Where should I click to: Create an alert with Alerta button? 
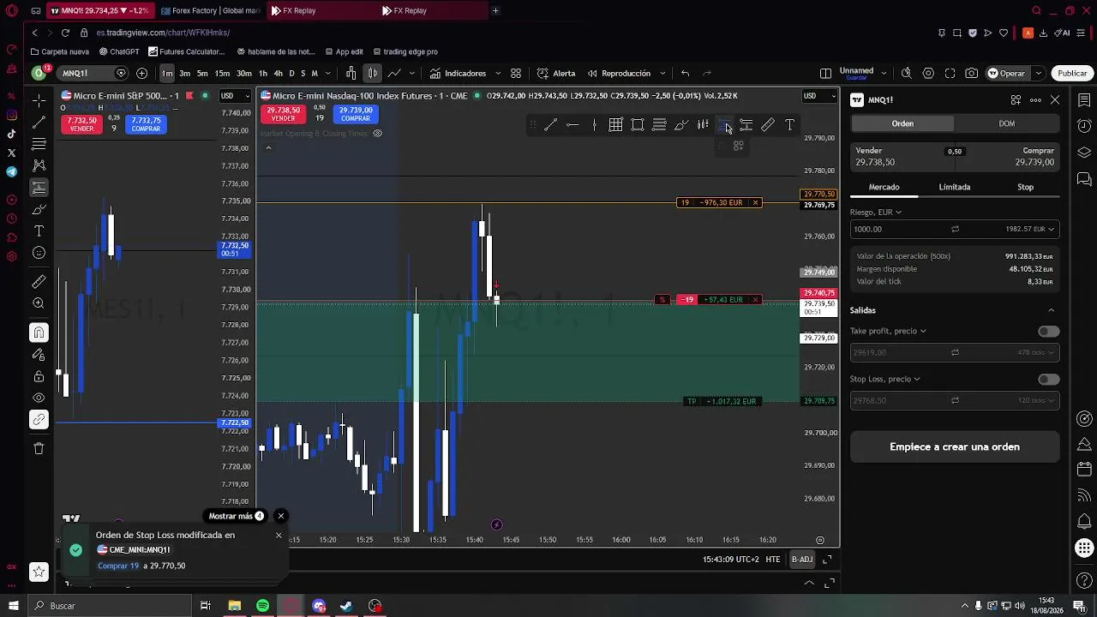(x=556, y=74)
